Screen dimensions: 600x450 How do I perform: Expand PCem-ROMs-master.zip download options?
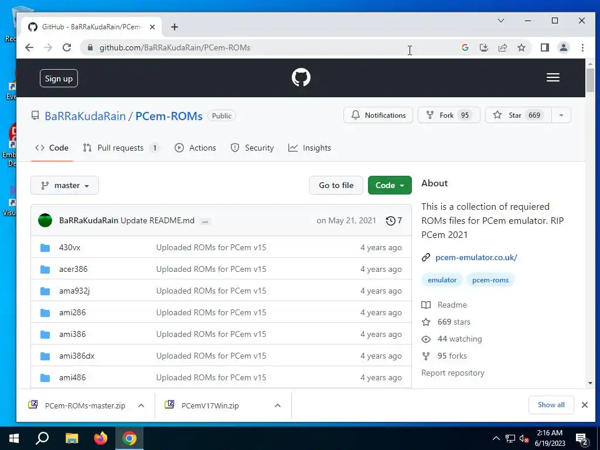click(x=141, y=405)
